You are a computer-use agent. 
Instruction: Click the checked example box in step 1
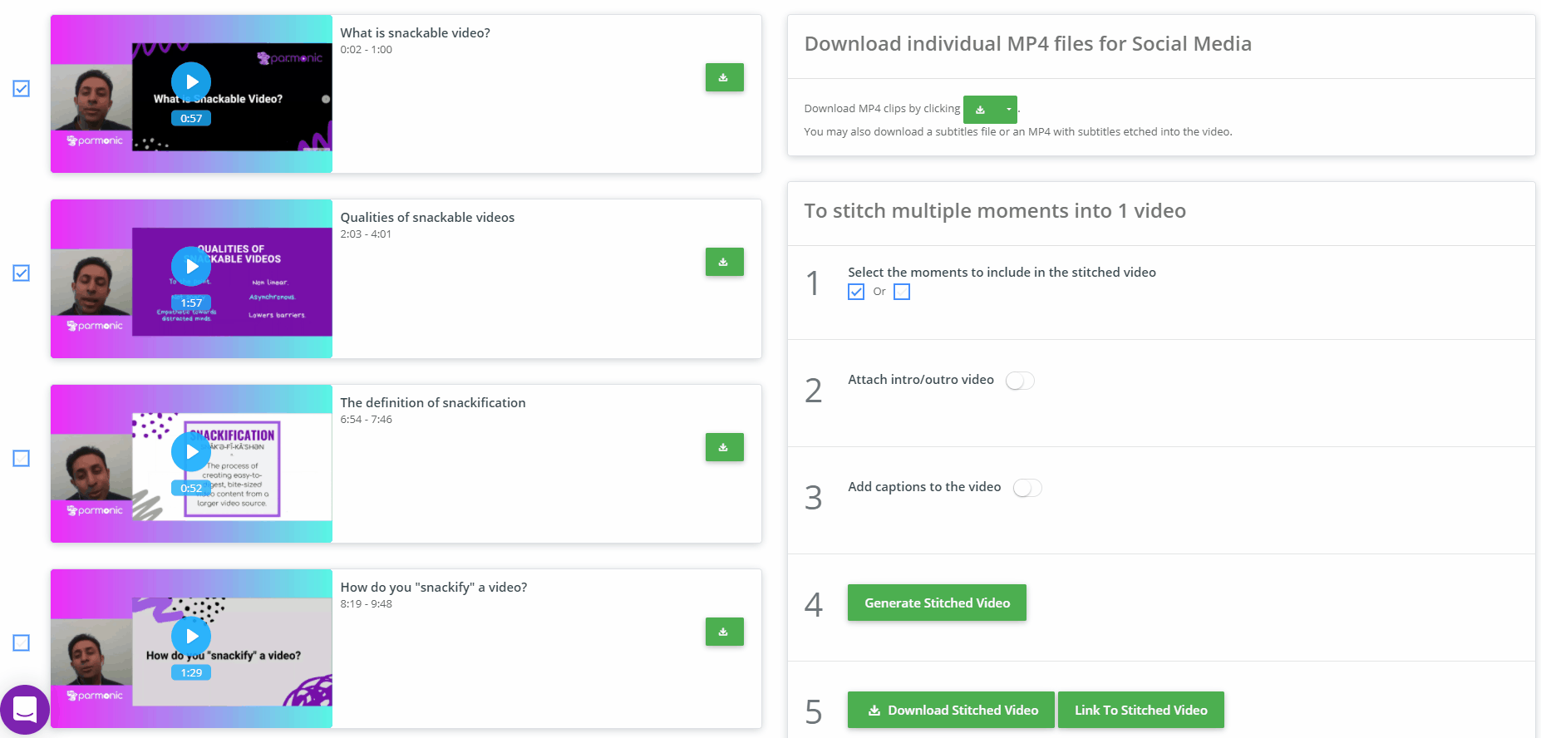click(856, 292)
